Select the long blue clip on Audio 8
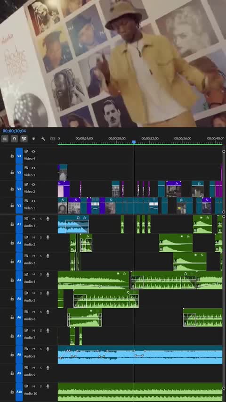 pyautogui.click(x=140, y=354)
